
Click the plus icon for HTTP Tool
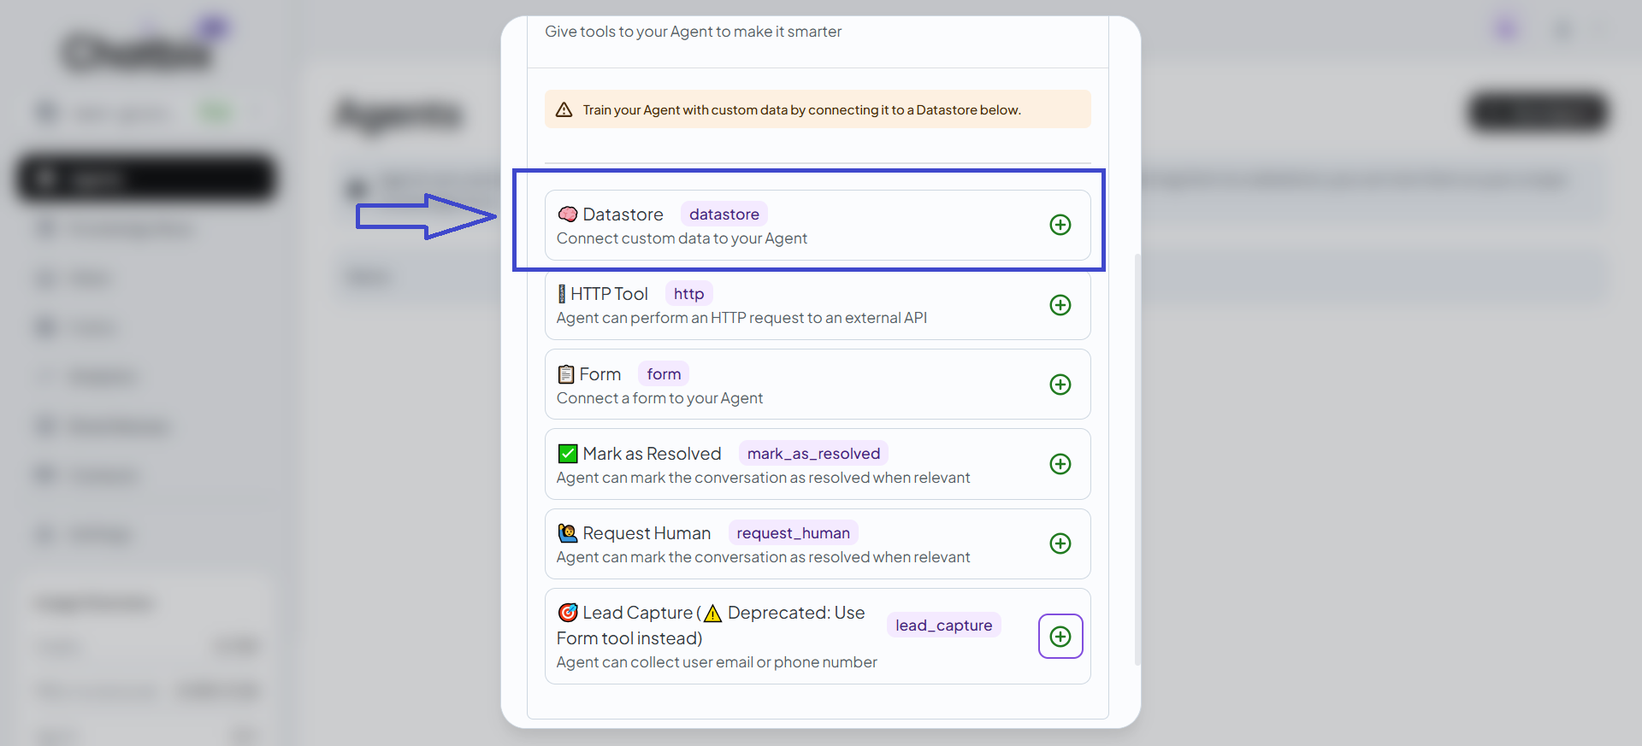[x=1060, y=305]
